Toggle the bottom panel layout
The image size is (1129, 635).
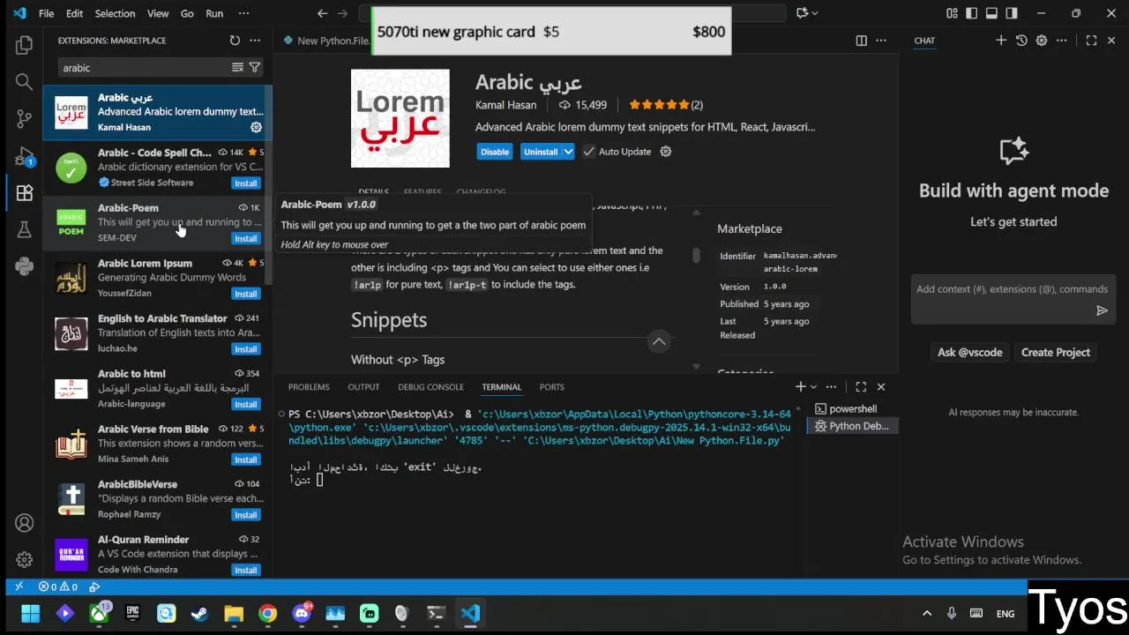pos(991,13)
